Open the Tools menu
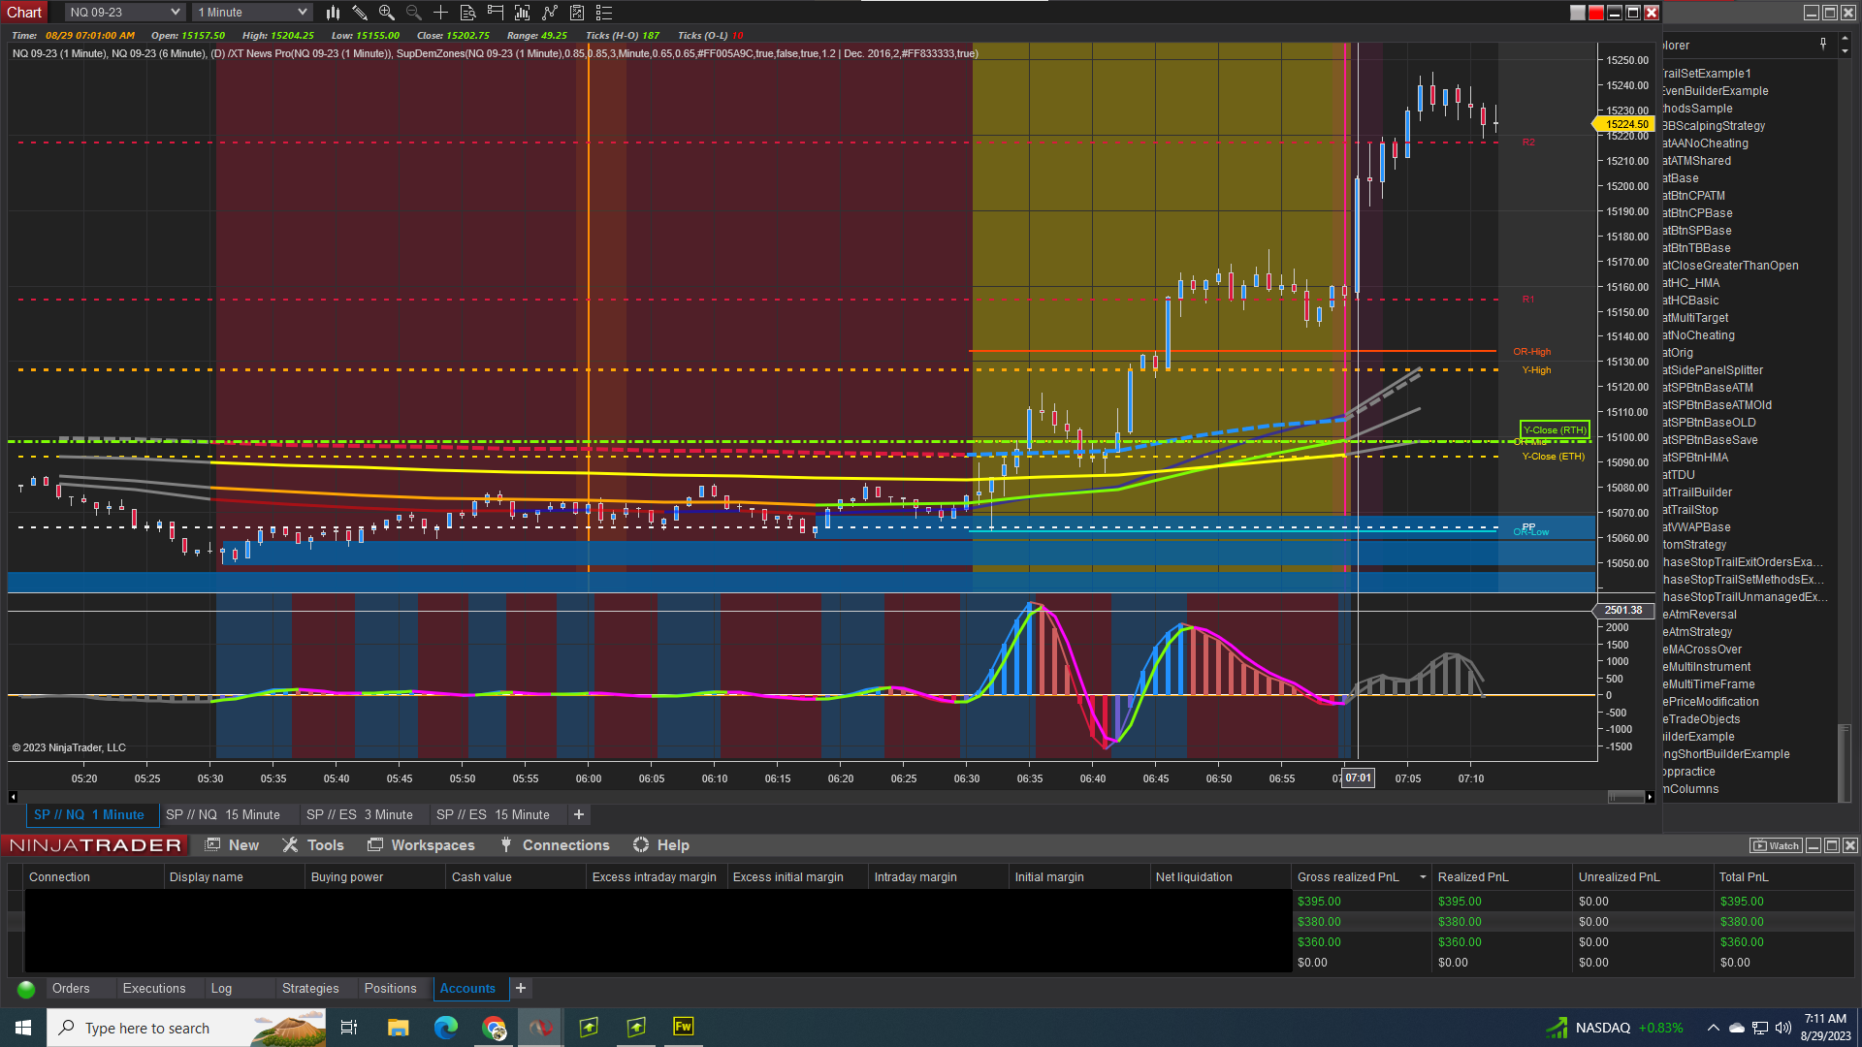Screen dimensions: 1862x1047 click(x=313, y=845)
